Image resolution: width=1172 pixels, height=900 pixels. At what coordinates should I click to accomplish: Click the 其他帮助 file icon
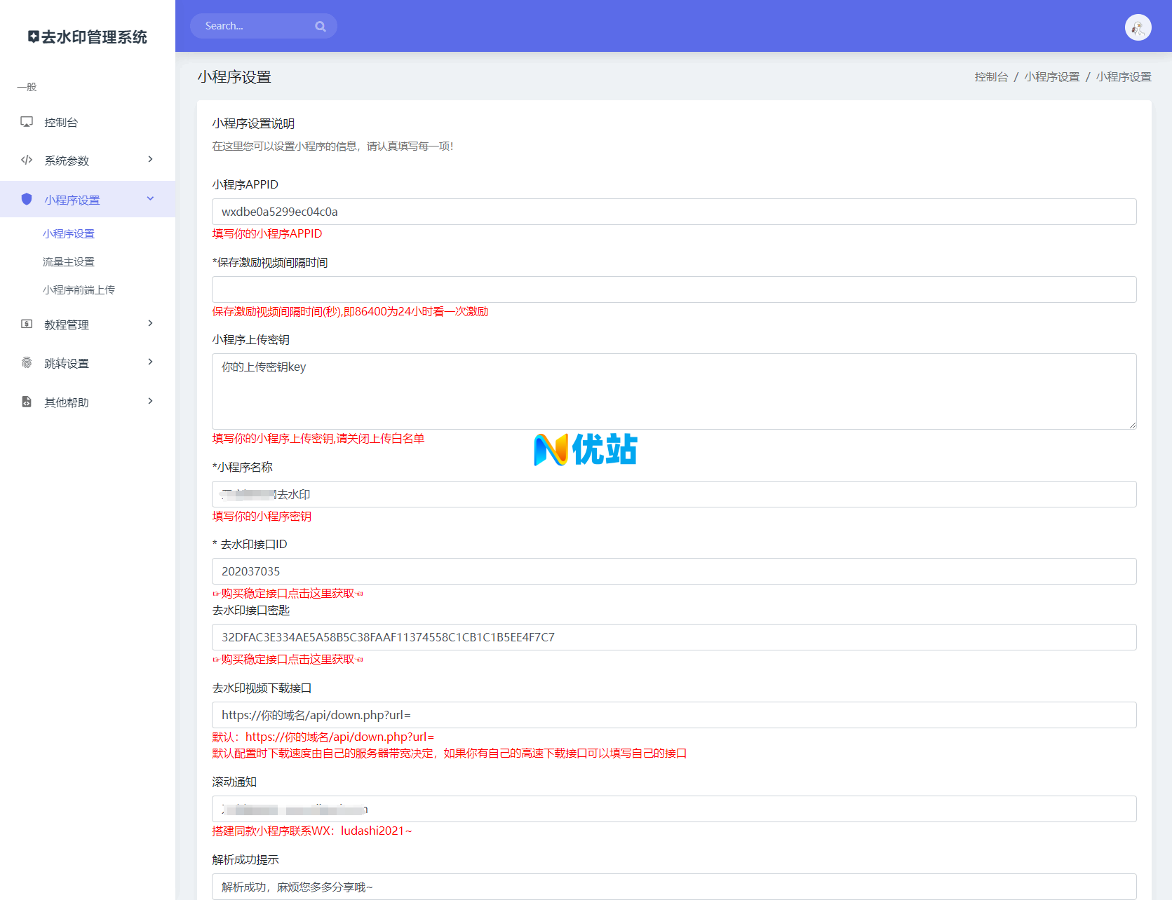pyautogui.click(x=27, y=402)
